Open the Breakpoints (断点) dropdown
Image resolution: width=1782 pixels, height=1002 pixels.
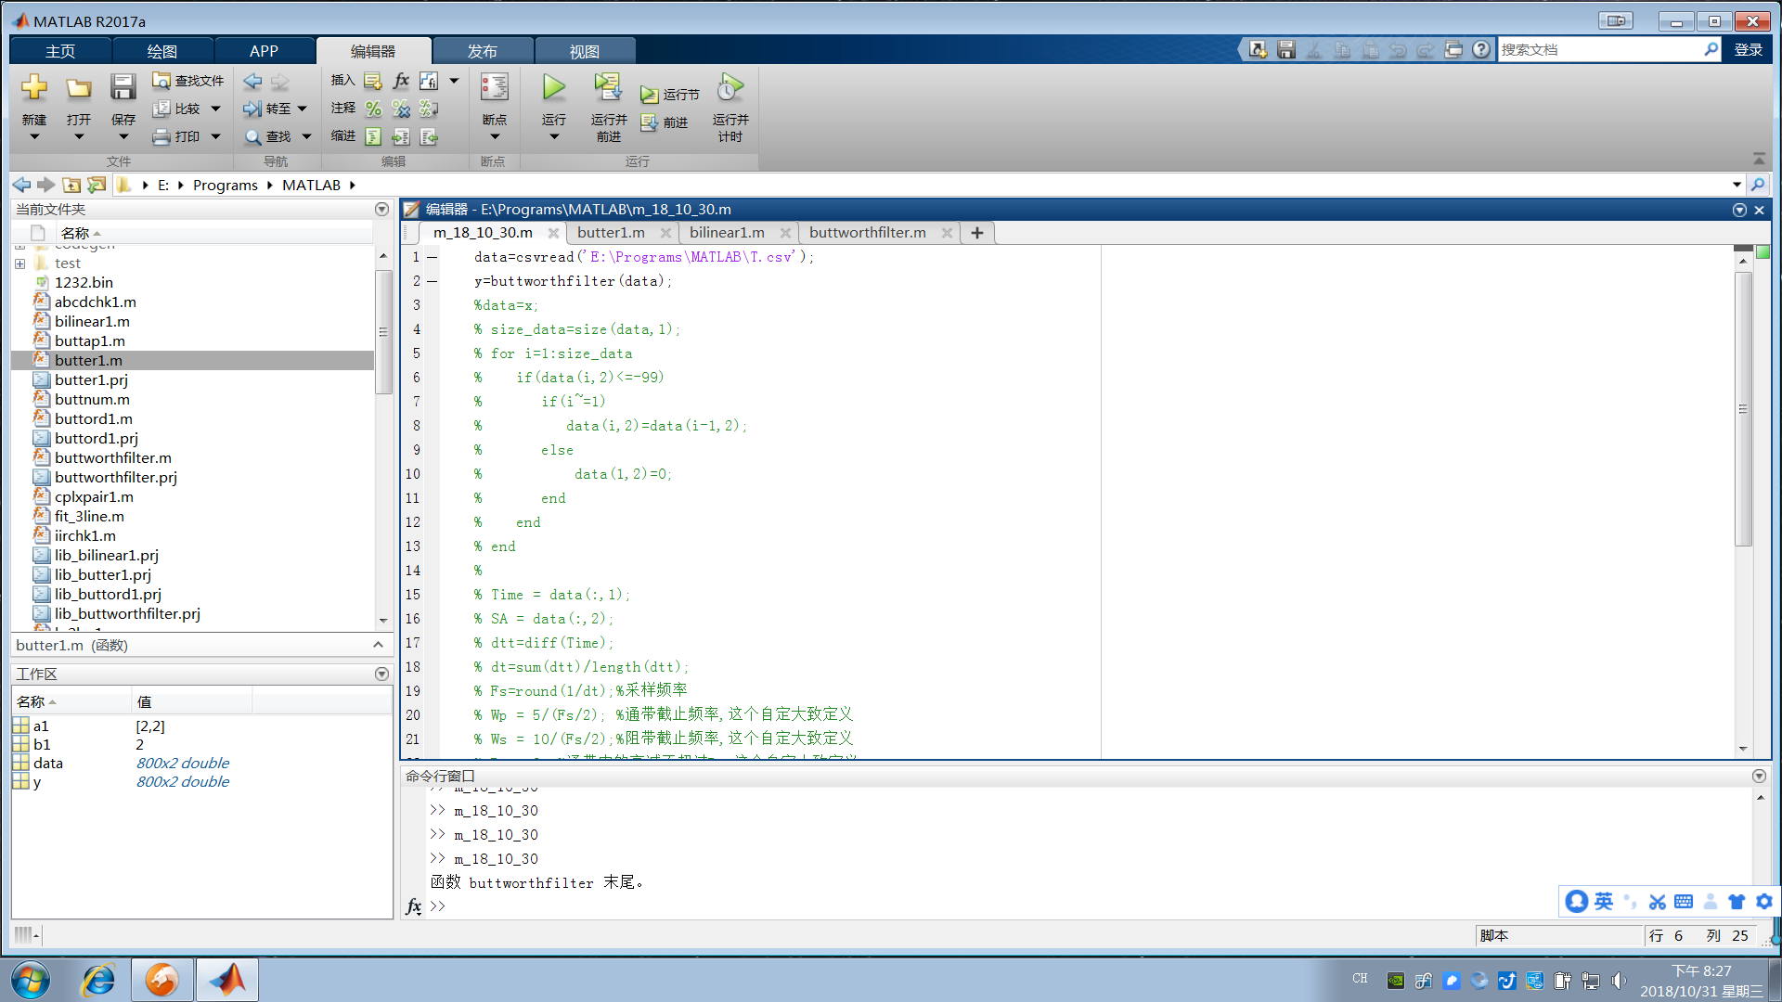pyautogui.click(x=494, y=136)
